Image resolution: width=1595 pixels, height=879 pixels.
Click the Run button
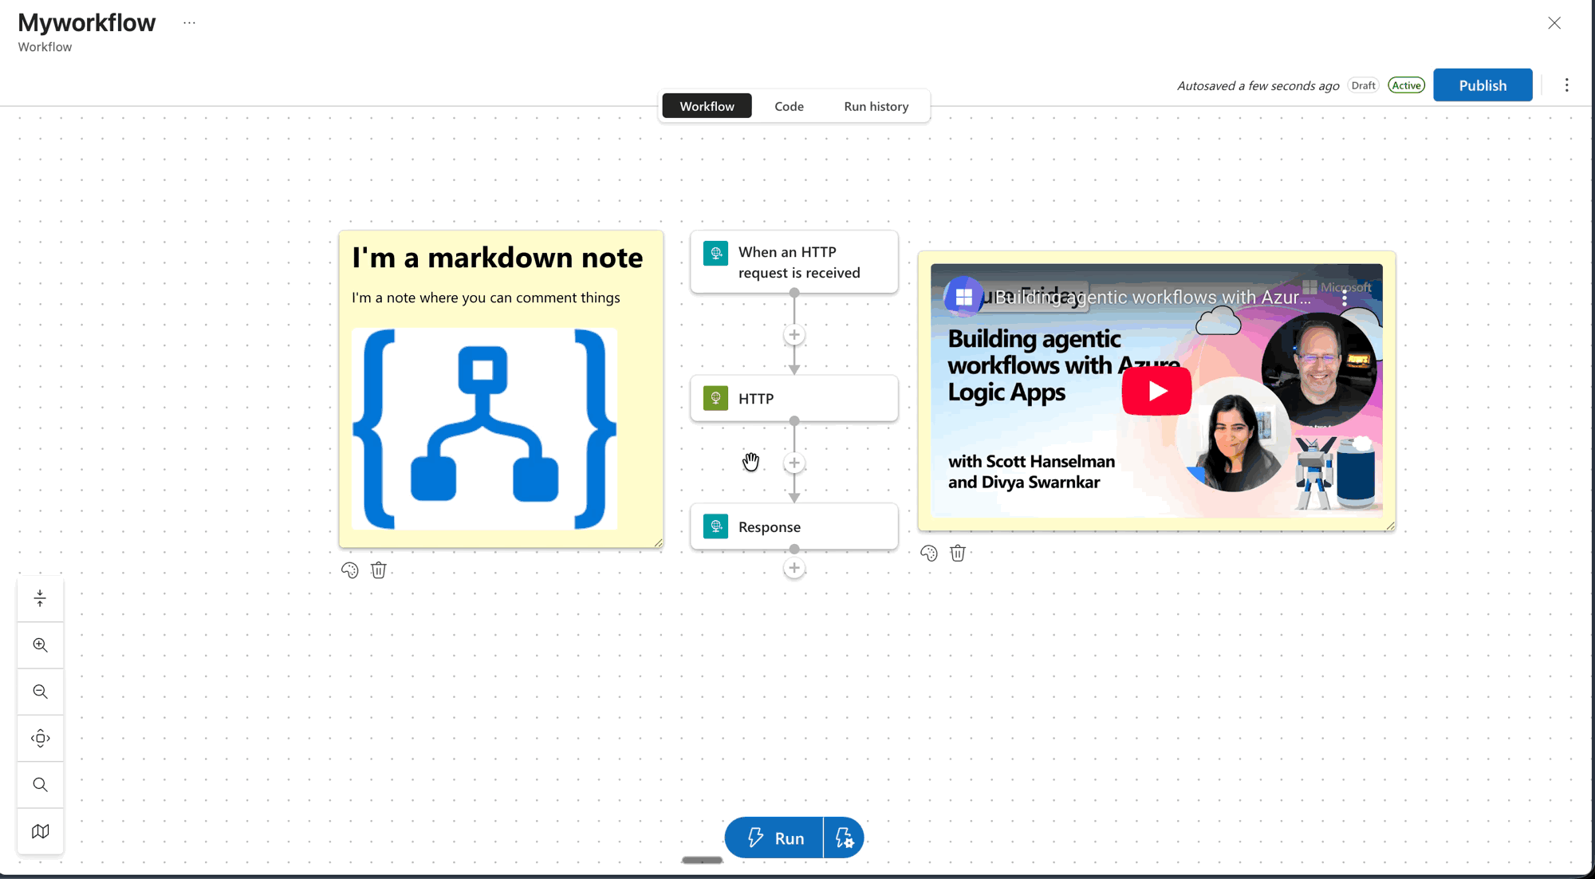pyautogui.click(x=774, y=838)
